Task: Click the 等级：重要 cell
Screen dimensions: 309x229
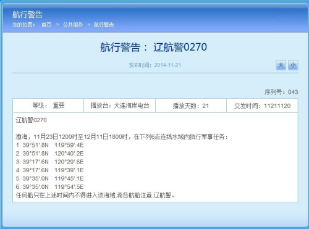Action: coord(48,106)
